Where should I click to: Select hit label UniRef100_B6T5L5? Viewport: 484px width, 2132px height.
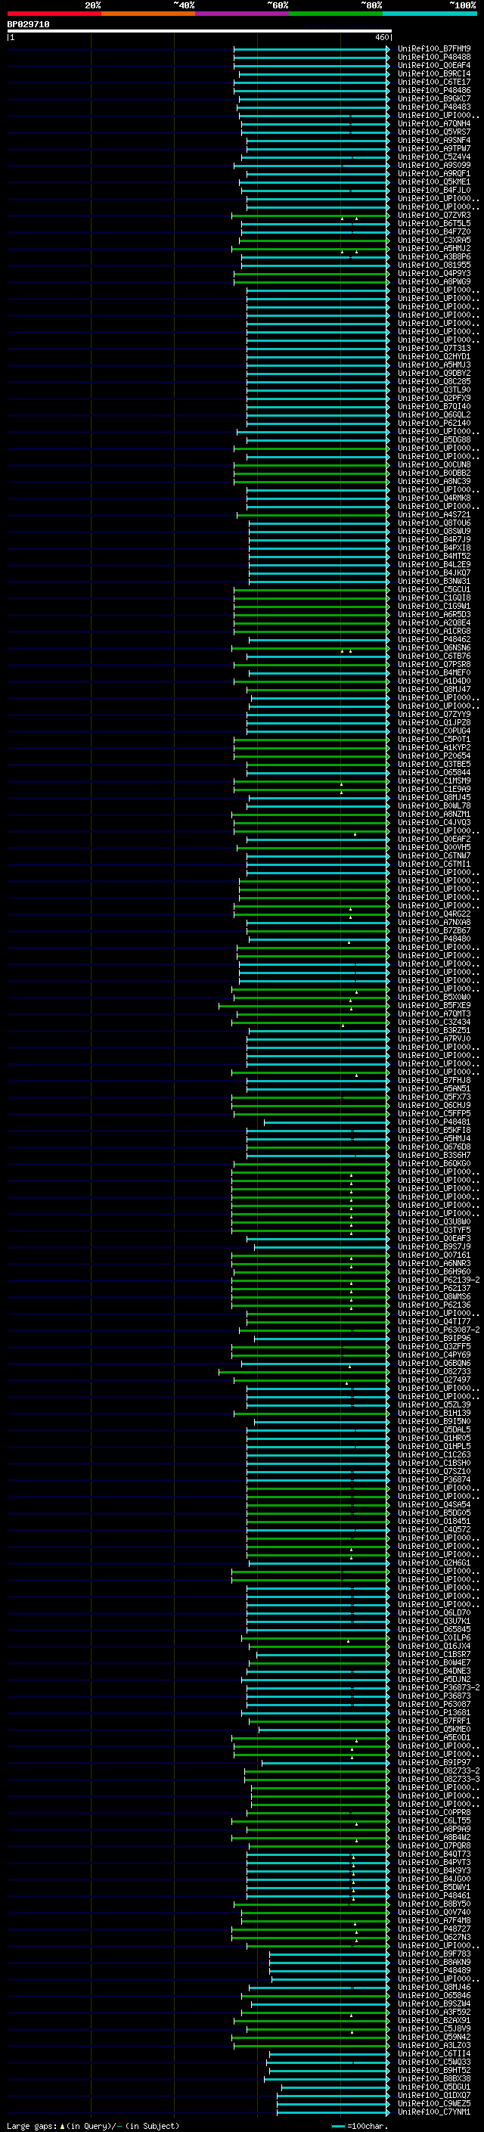tap(433, 223)
